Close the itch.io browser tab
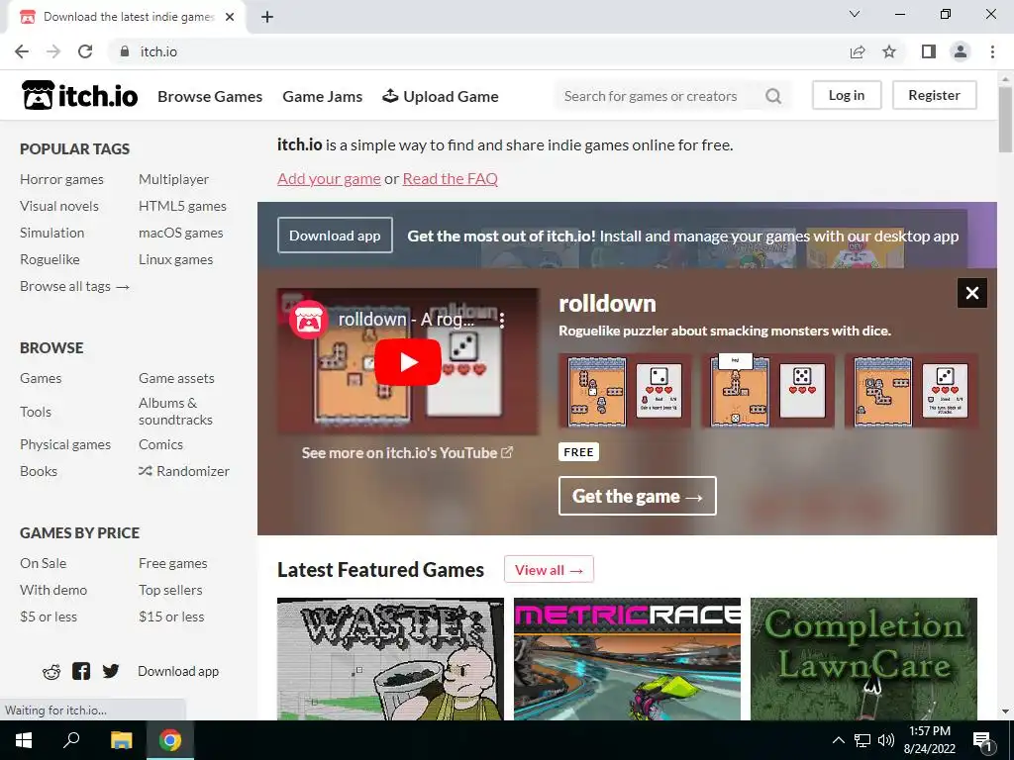1014x760 pixels. (230, 18)
